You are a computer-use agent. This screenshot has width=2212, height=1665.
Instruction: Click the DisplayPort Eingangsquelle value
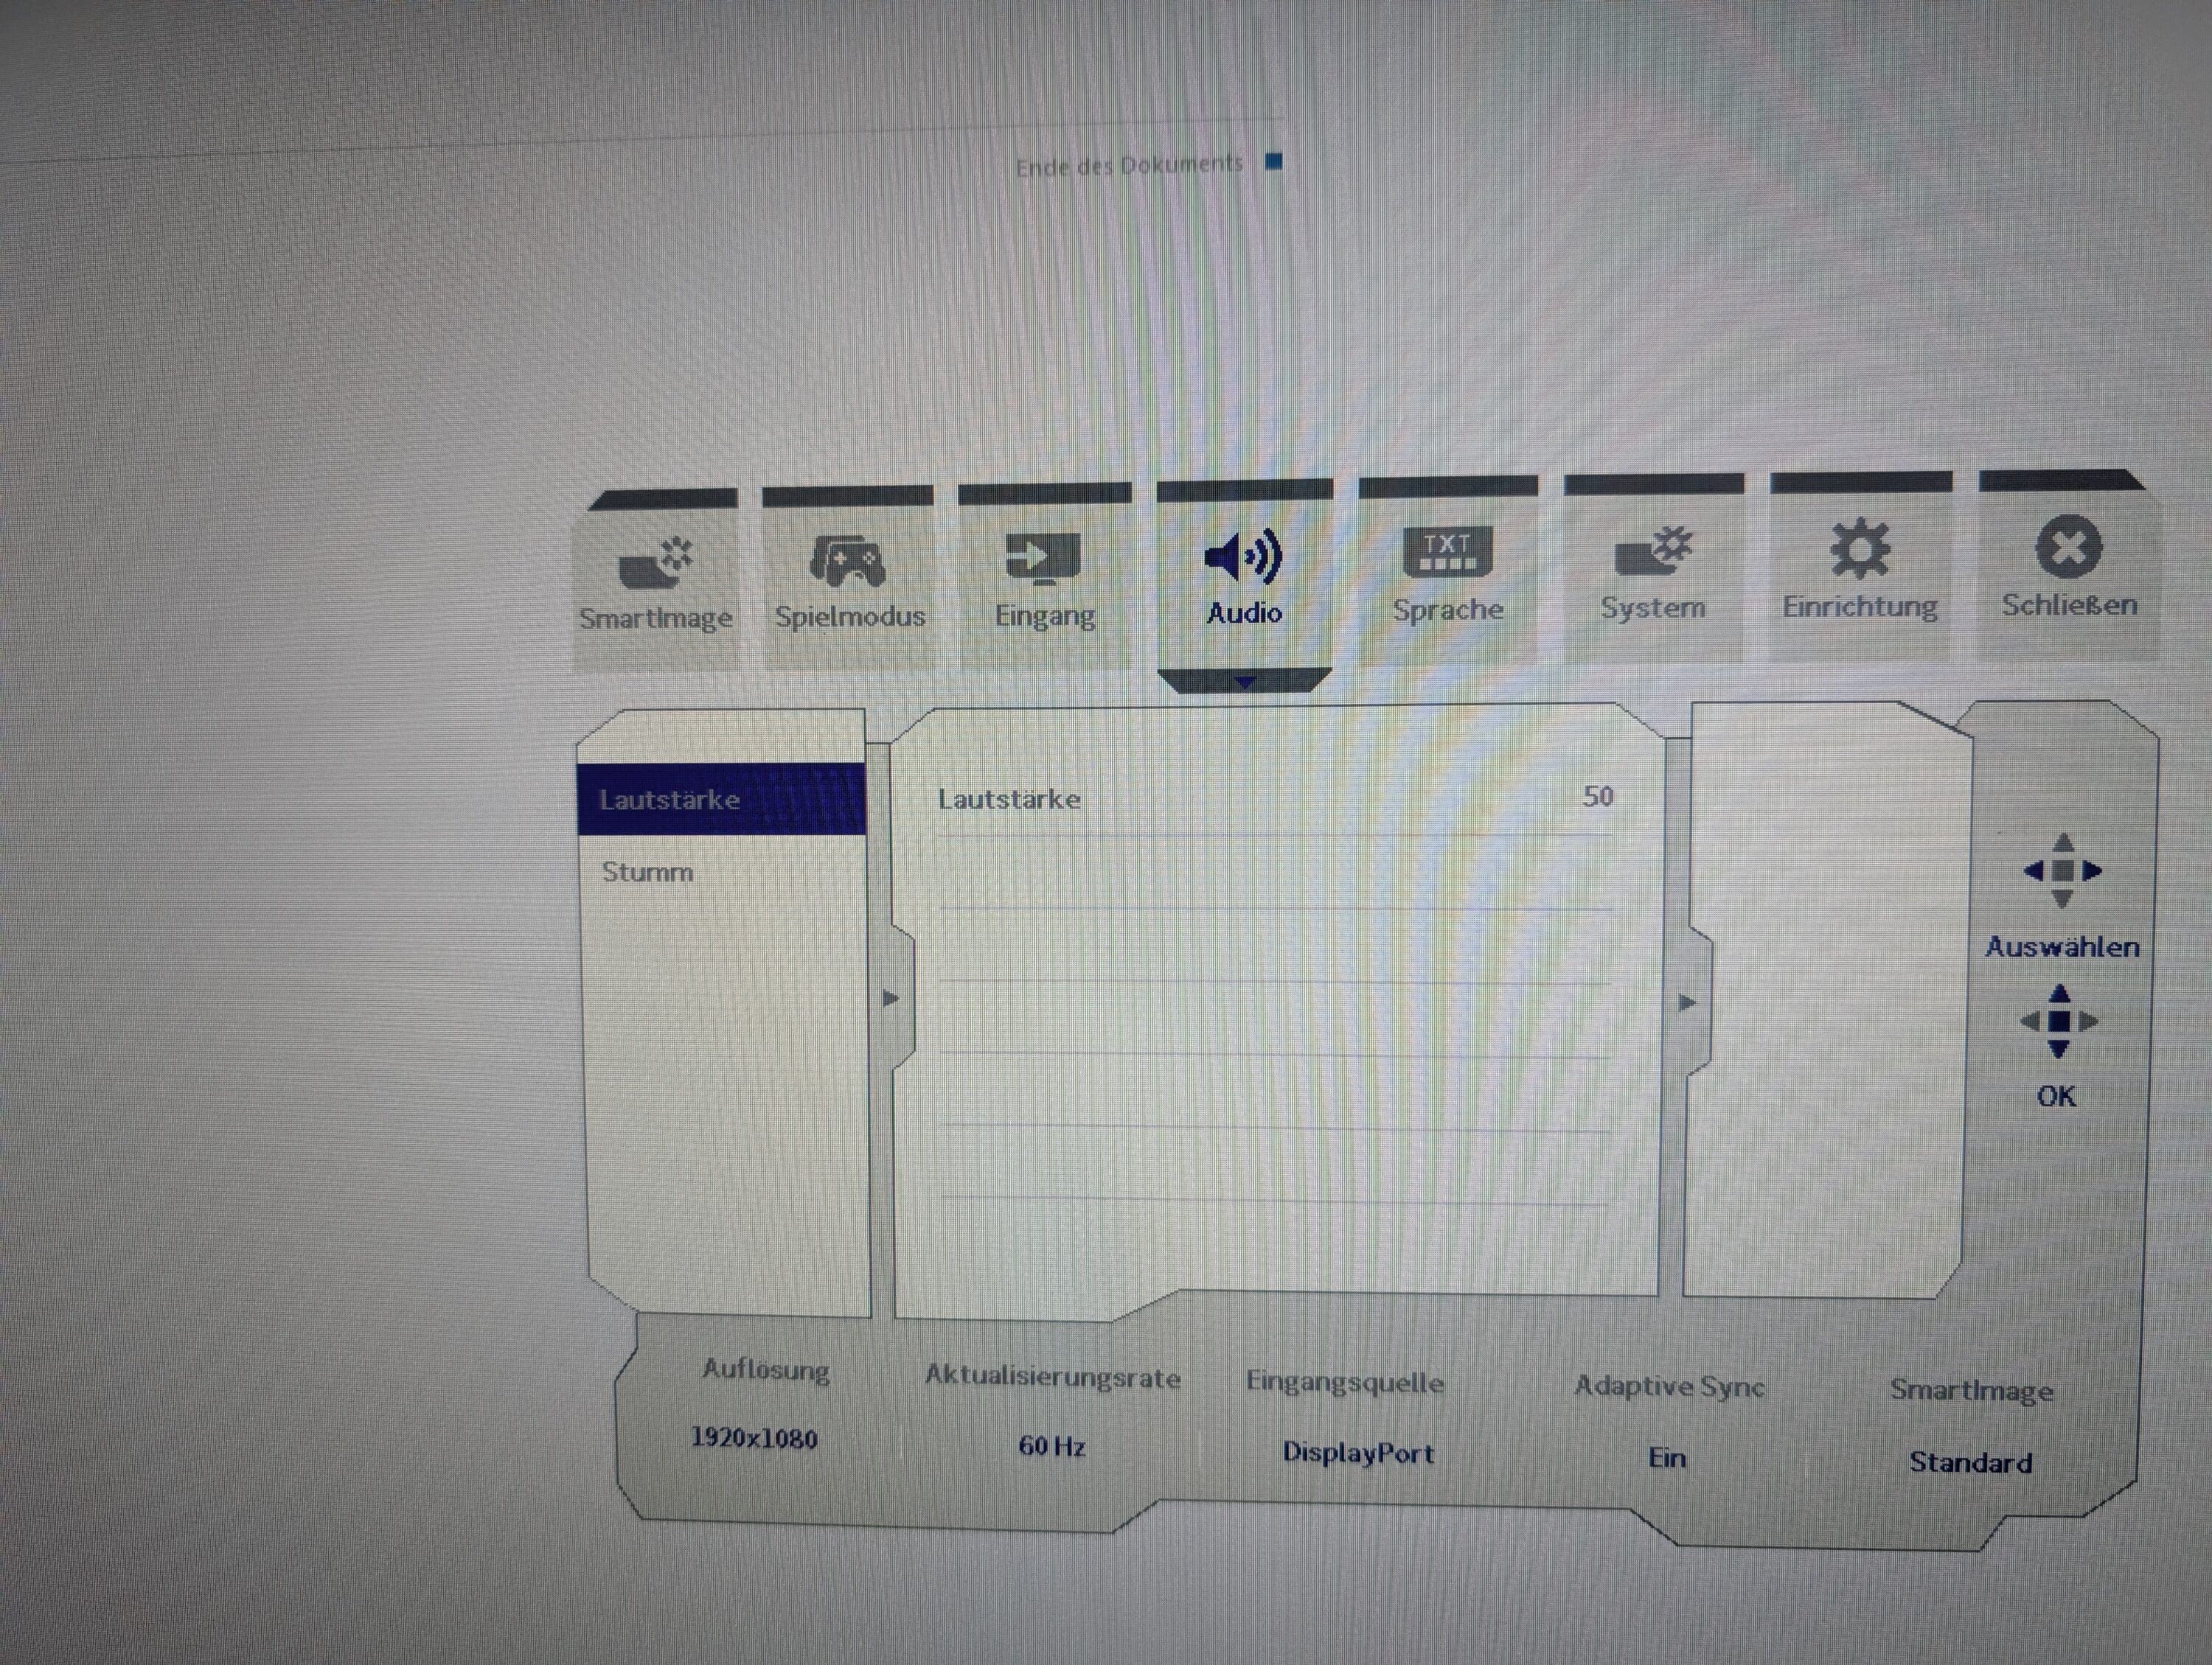(x=1358, y=1452)
